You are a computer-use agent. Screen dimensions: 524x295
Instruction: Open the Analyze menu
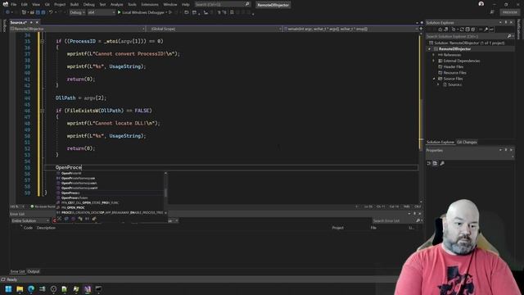pos(116,5)
